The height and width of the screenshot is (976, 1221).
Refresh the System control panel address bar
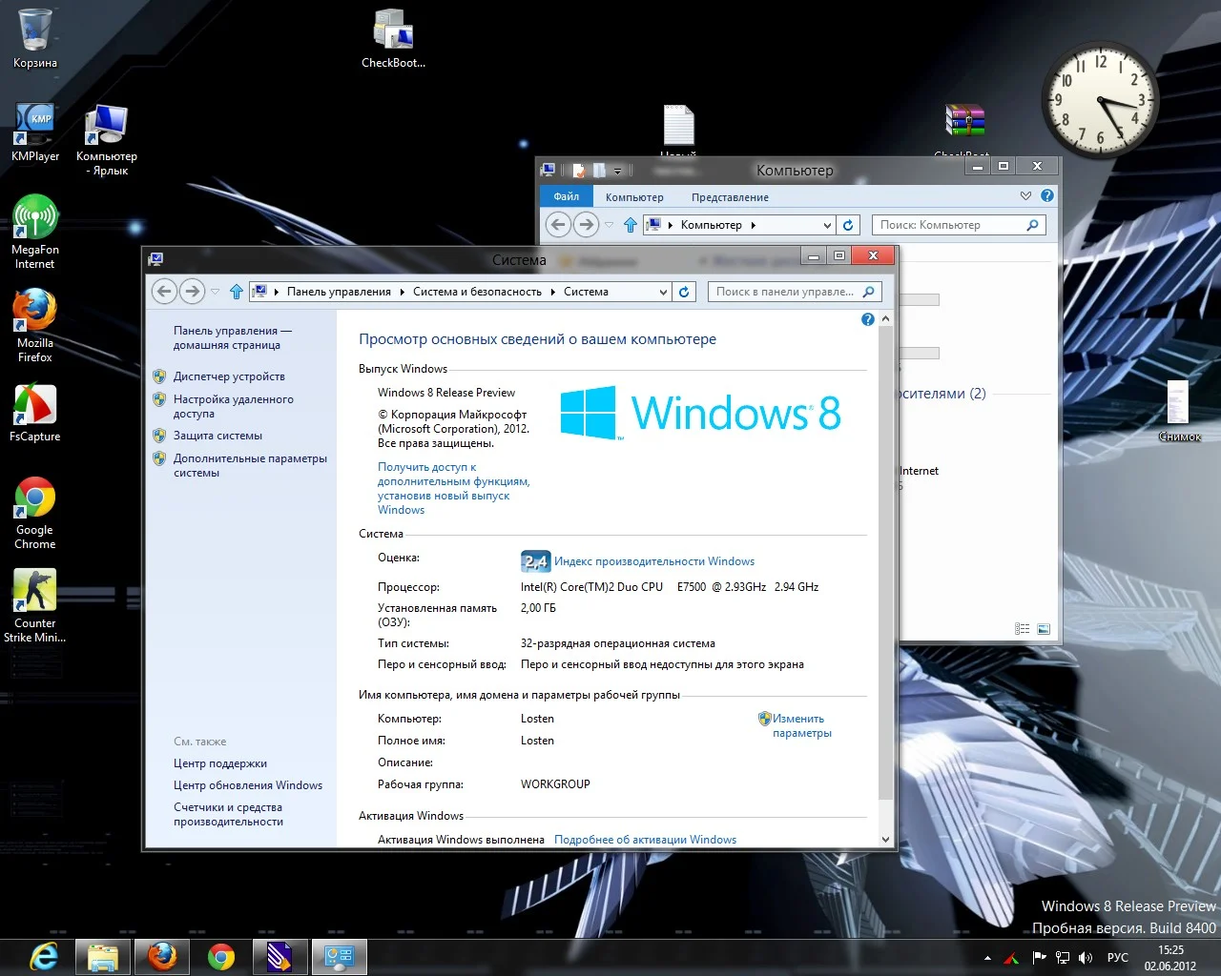click(684, 292)
